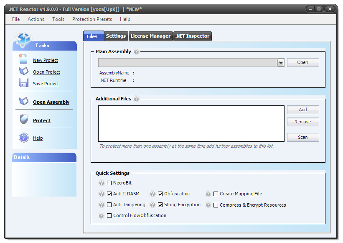
Task: Uncheck the String Encryption checkbox
Action: click(x=160, y=205)
